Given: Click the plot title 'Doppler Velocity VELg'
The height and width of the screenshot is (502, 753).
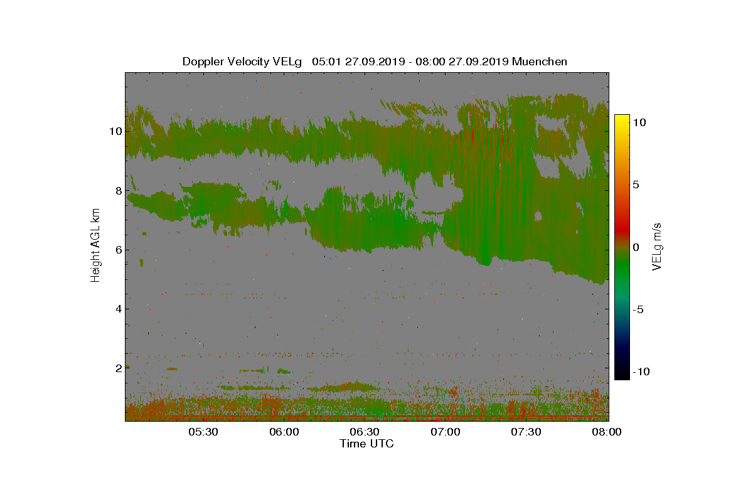Looking at the screenshot, I should click(242, 61).
